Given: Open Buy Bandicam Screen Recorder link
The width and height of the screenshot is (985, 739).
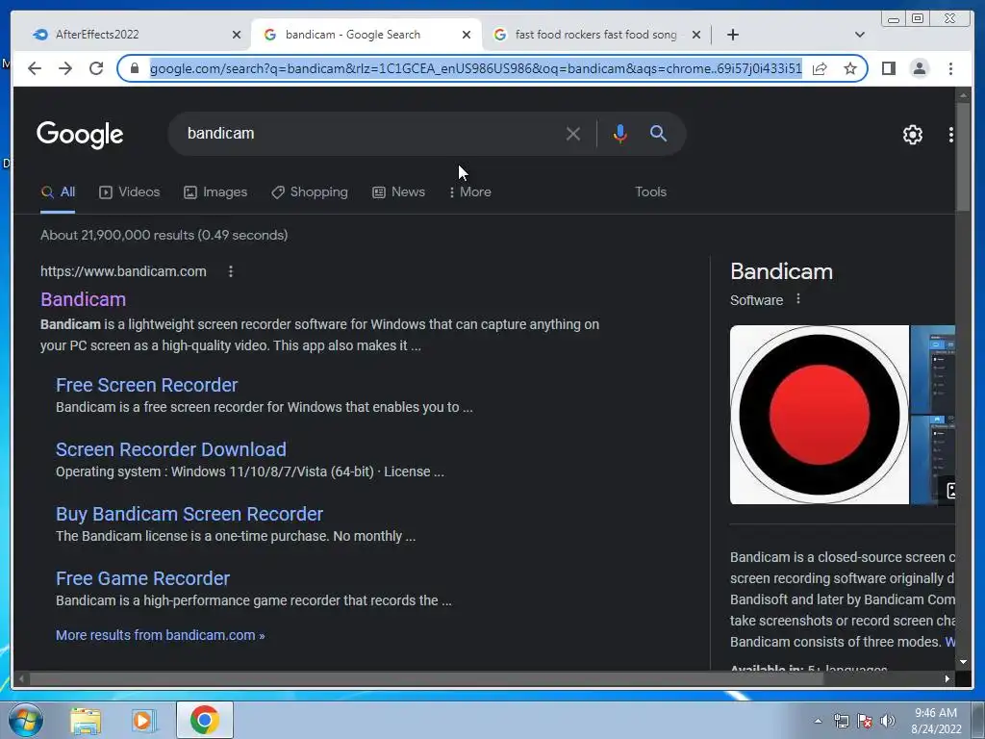Looking at the screenshot, I should click(x=189, y=514).
